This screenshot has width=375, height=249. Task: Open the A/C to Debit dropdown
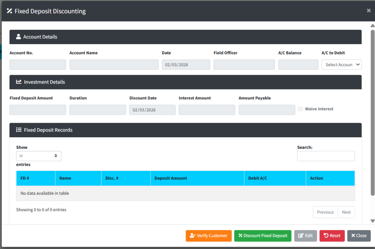click(341, 65)
